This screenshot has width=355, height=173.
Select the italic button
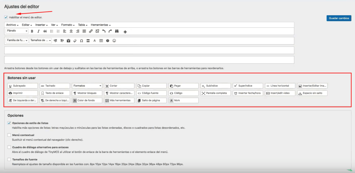(x=38, y=31)
